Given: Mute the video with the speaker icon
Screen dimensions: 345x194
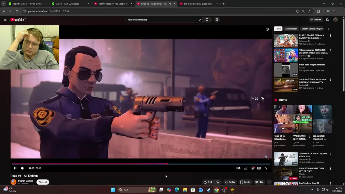Looking at the screenshot, I should point(22,168).
